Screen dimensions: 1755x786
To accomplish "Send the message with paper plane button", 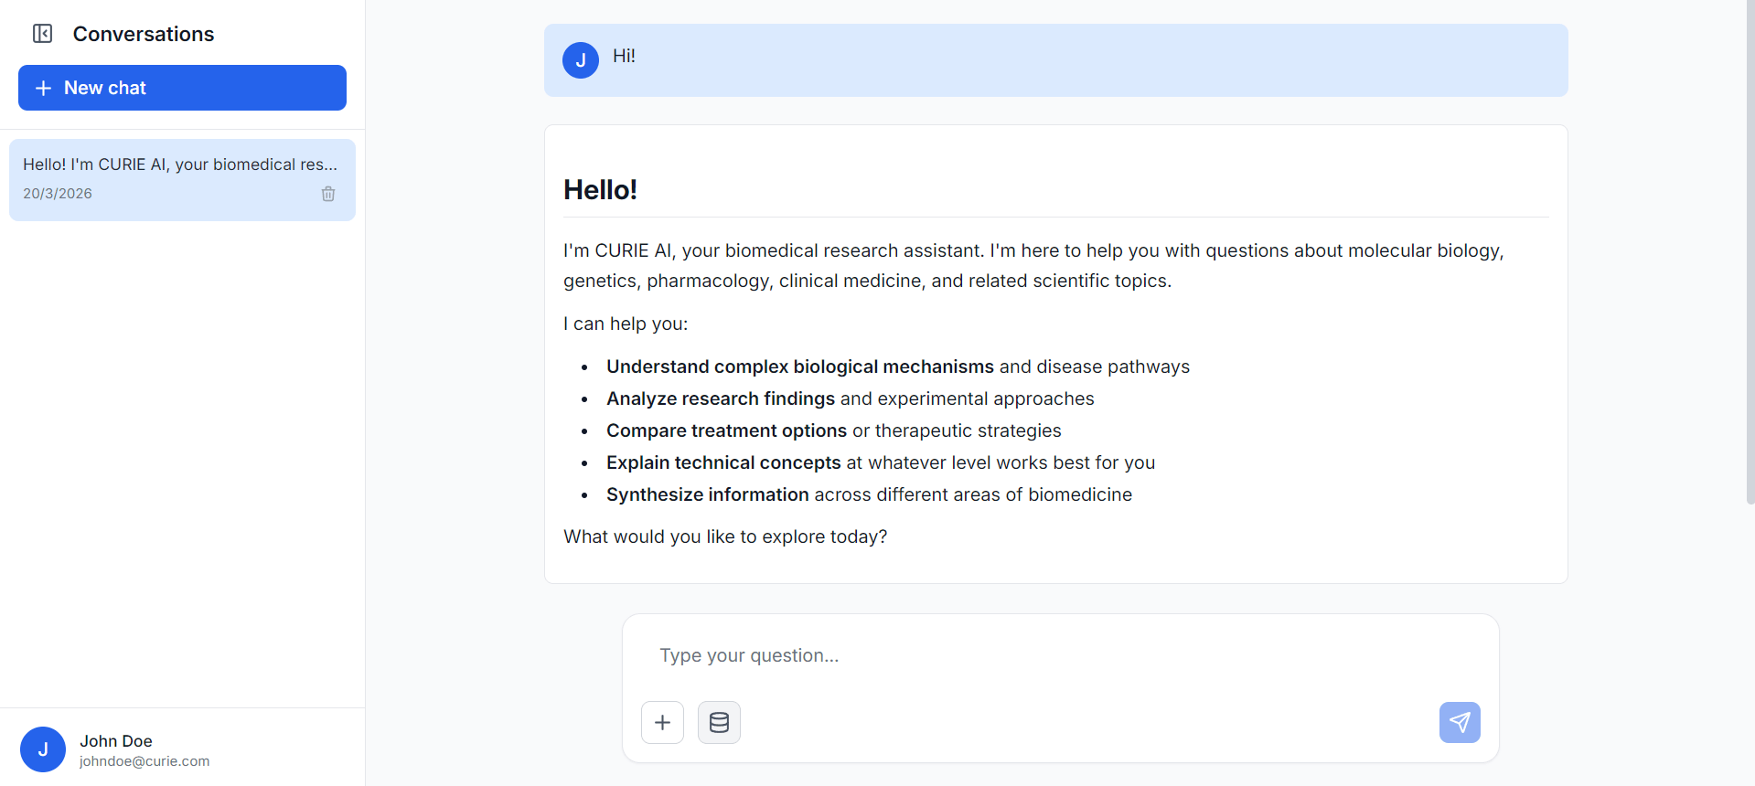I will [x=1460, y=723].
